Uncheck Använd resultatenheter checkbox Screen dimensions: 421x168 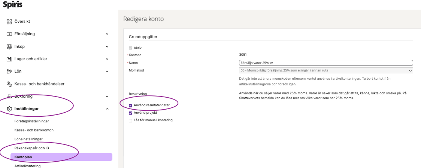(130, 106)
